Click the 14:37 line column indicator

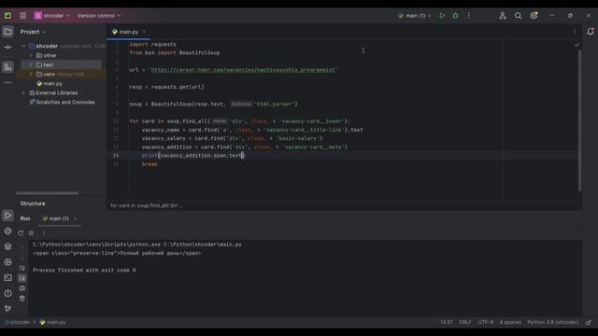click(447, 322)
